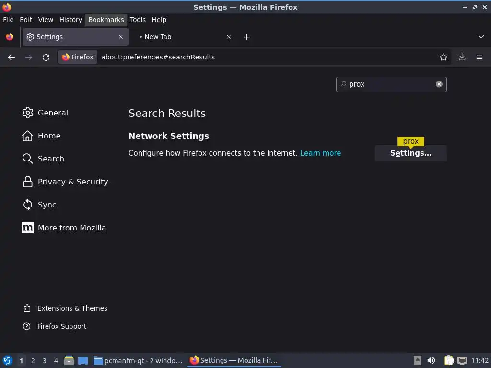Switch to workspace 2 on the taskbar
The width and height of the screenshot is (491, 368).
33,361
